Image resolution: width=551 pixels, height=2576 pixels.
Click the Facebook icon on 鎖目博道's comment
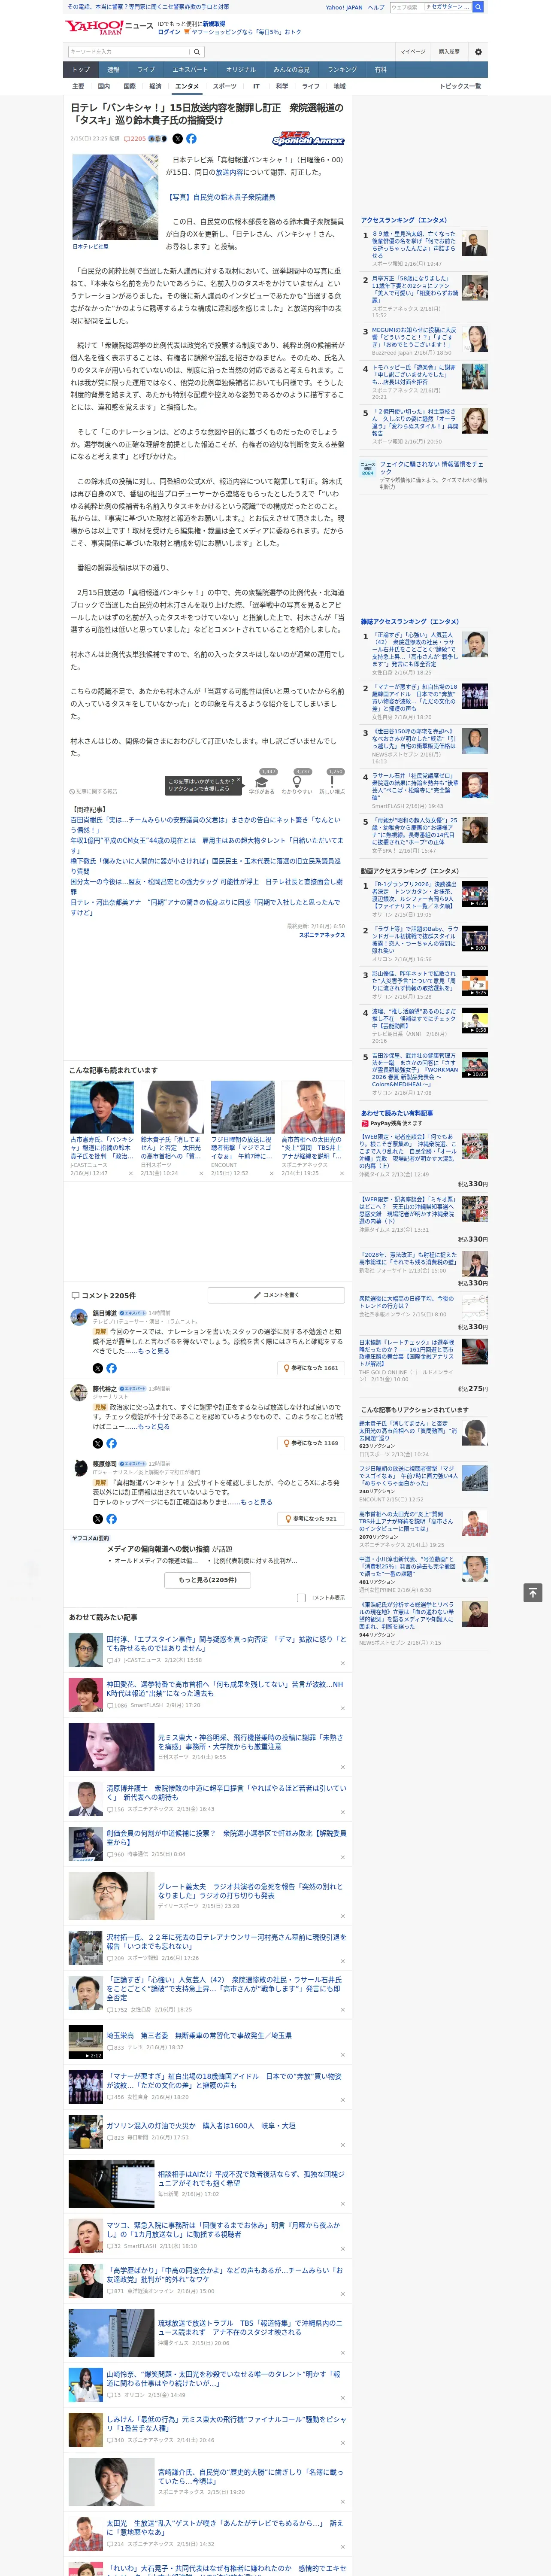(111, 1367)
